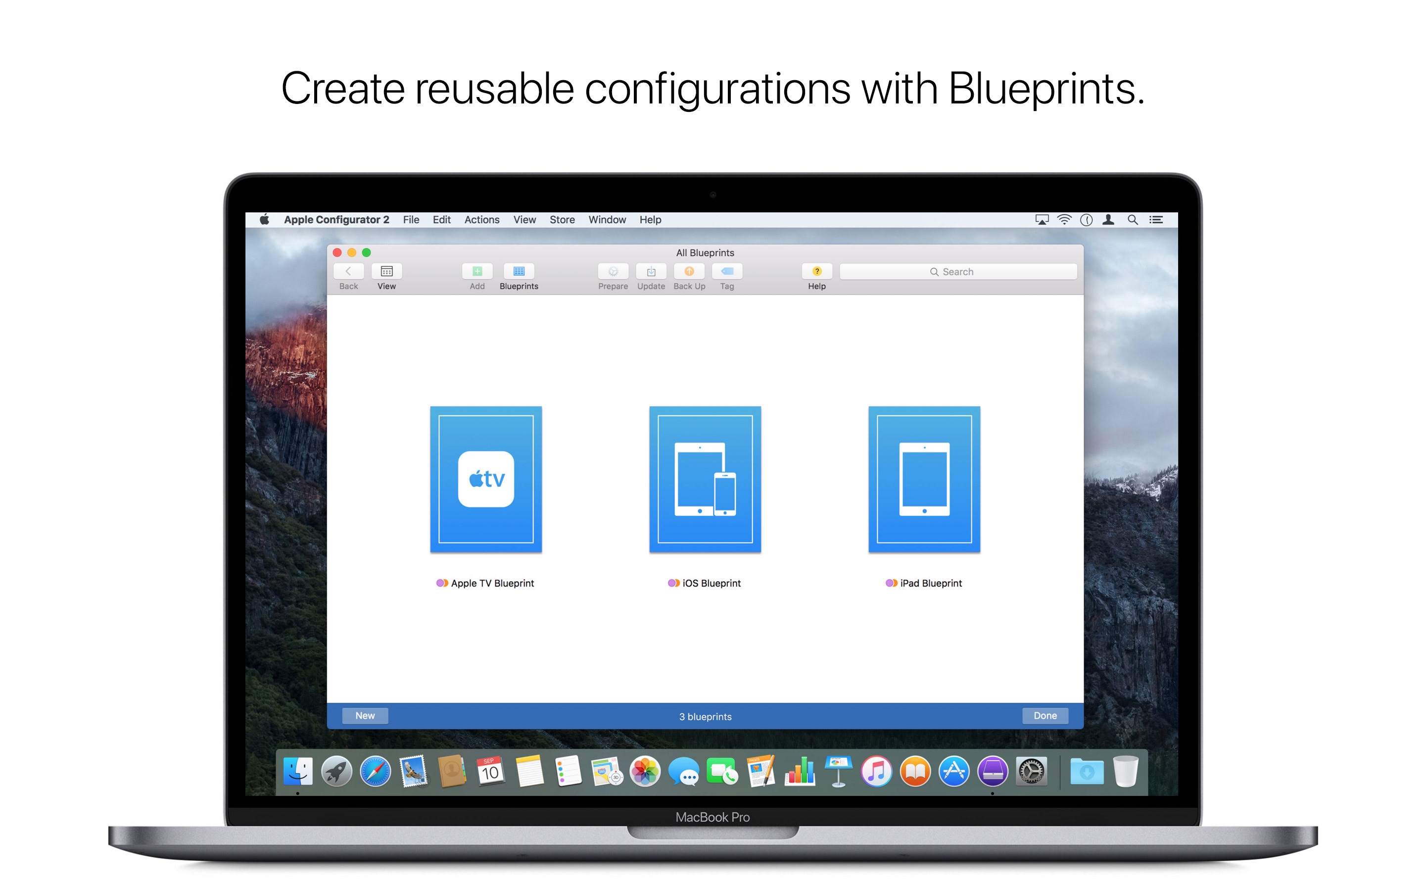Click the Apple TV Blueprint label
The image size is (1425, 891).
click(x=492, y=583)
